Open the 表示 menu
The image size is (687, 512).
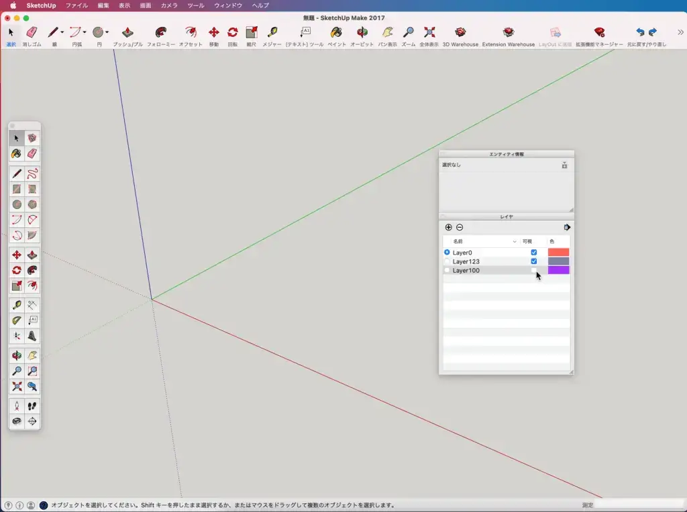coord(124,5)
